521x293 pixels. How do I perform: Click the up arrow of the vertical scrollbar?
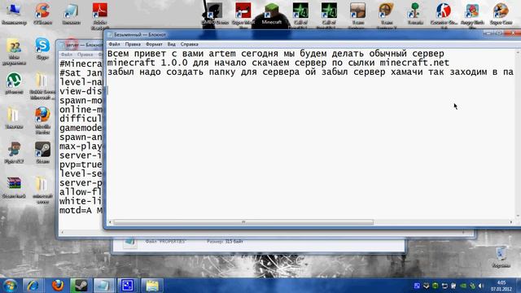518,52
